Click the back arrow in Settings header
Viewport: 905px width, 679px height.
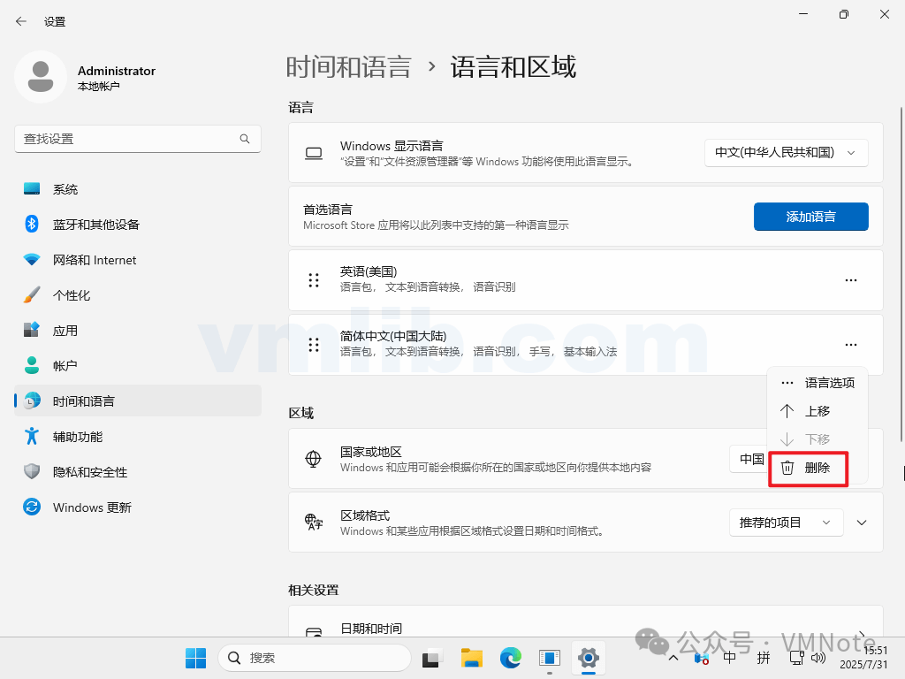click(x=21, y=20)
